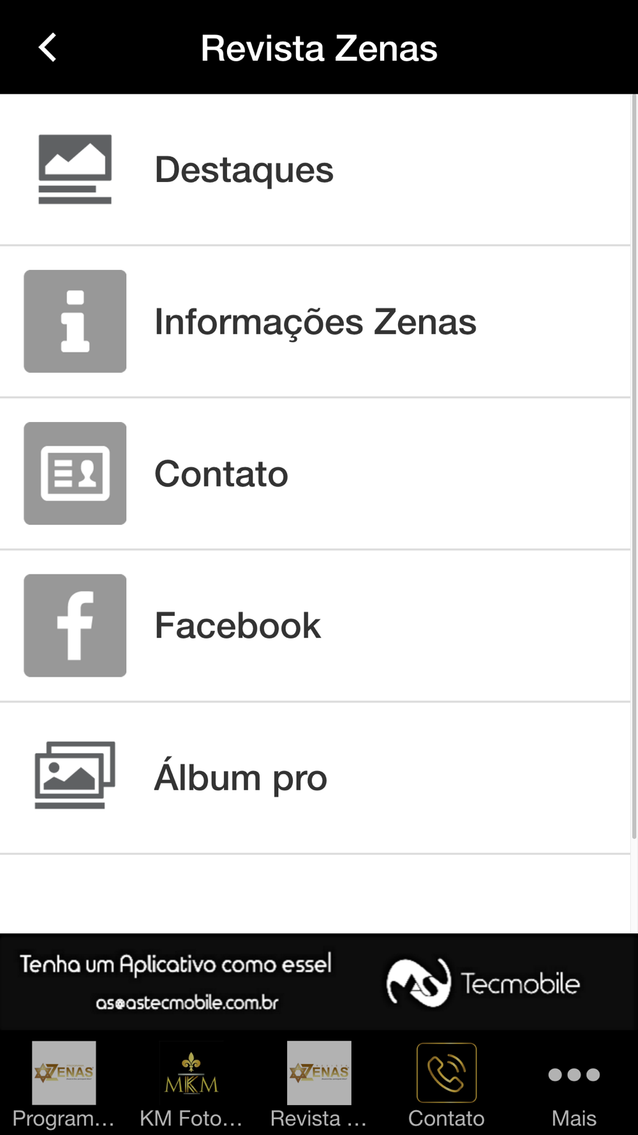This screenshot has width=638, height=1135.
Task: Switch to KM Foto... tab
Action: pos(191,1084)
